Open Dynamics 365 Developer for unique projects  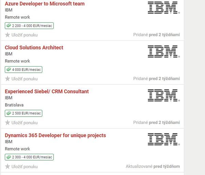55,135
